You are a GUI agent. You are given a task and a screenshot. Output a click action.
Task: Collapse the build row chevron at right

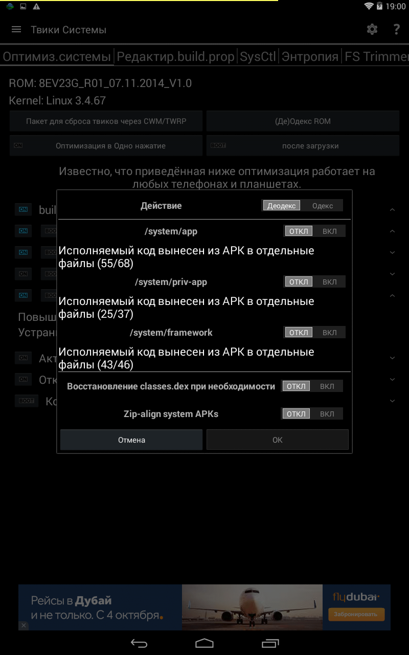coord(392,210)
